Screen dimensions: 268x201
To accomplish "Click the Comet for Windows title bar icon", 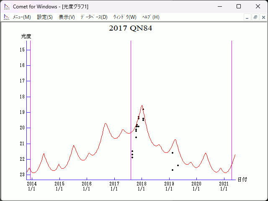I will [6, 6].
